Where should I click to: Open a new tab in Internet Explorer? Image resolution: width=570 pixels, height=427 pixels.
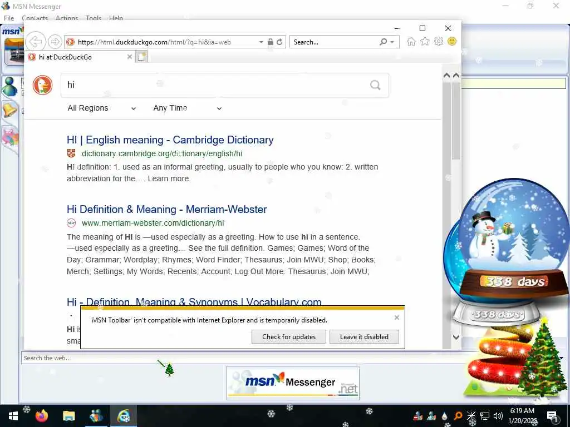pos(141,57)
